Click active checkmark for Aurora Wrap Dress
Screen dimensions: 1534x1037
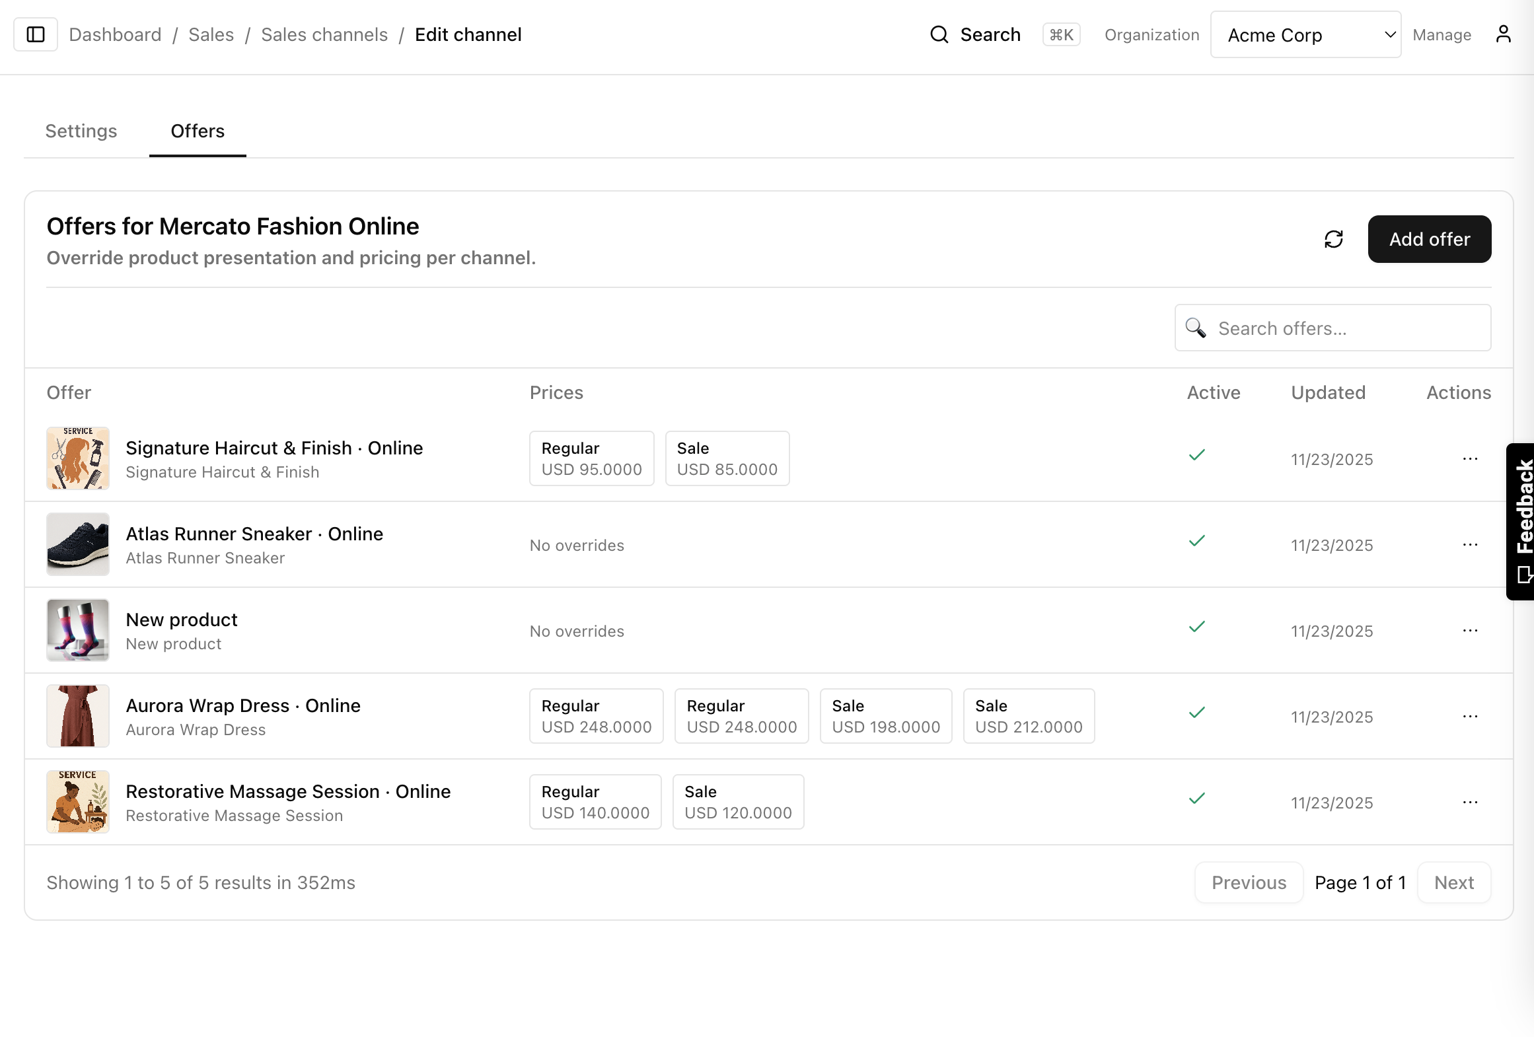pyautogui.click(x=1196, y=713)
